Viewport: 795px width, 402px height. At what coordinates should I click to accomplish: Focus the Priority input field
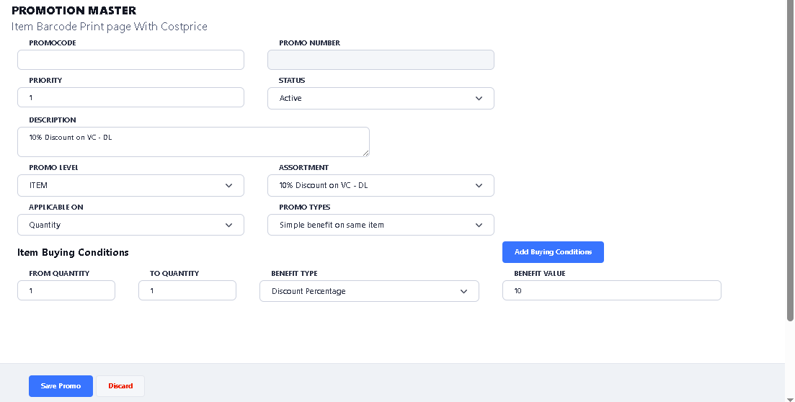coord(130,97)
